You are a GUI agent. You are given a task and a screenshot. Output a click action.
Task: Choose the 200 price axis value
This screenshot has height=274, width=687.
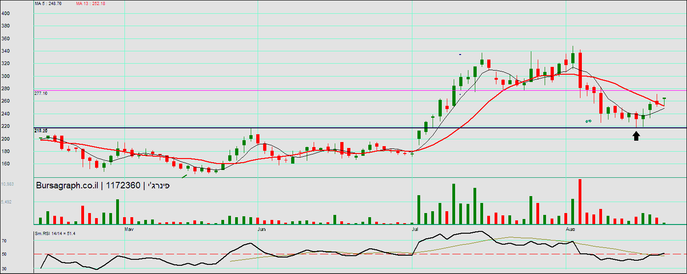[x=6, y=139]
